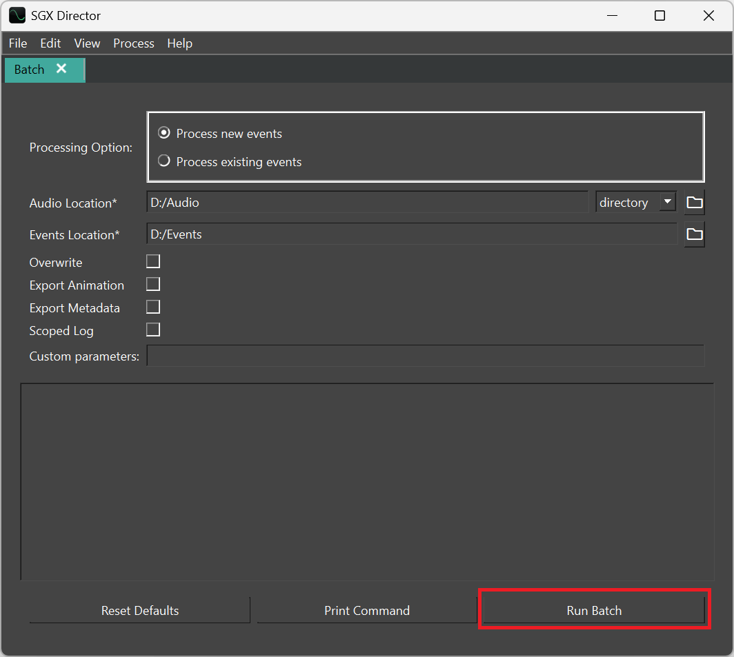Start processing with Run Batch
This screenshot has height=657, width=734.
594,610
